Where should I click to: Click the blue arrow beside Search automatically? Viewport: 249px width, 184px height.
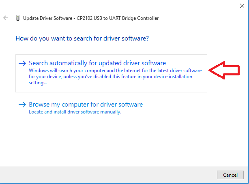(x=22, y=63)
